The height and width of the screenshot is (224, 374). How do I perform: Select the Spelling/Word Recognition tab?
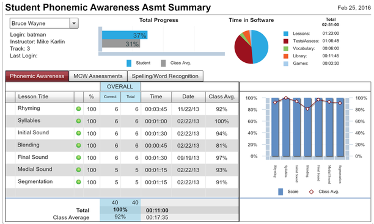pos(165,76)
